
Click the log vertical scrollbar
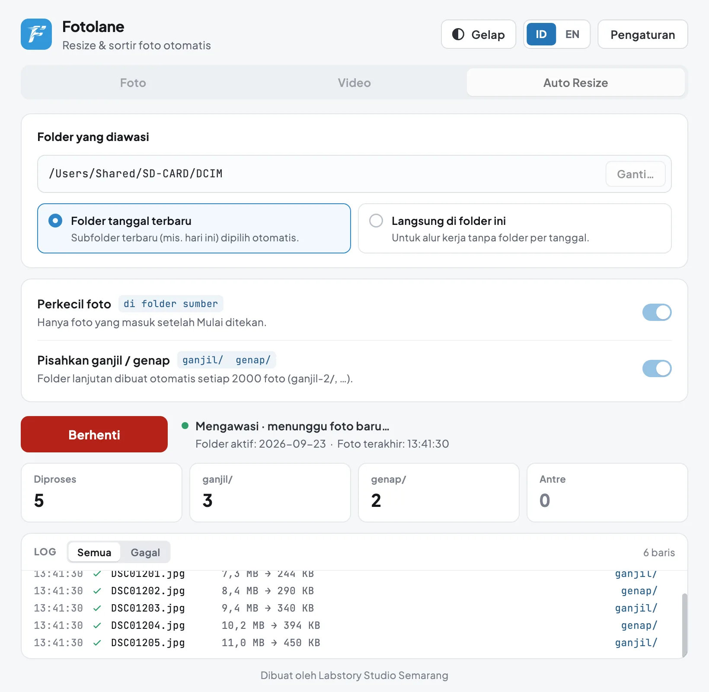coord(684,625)
